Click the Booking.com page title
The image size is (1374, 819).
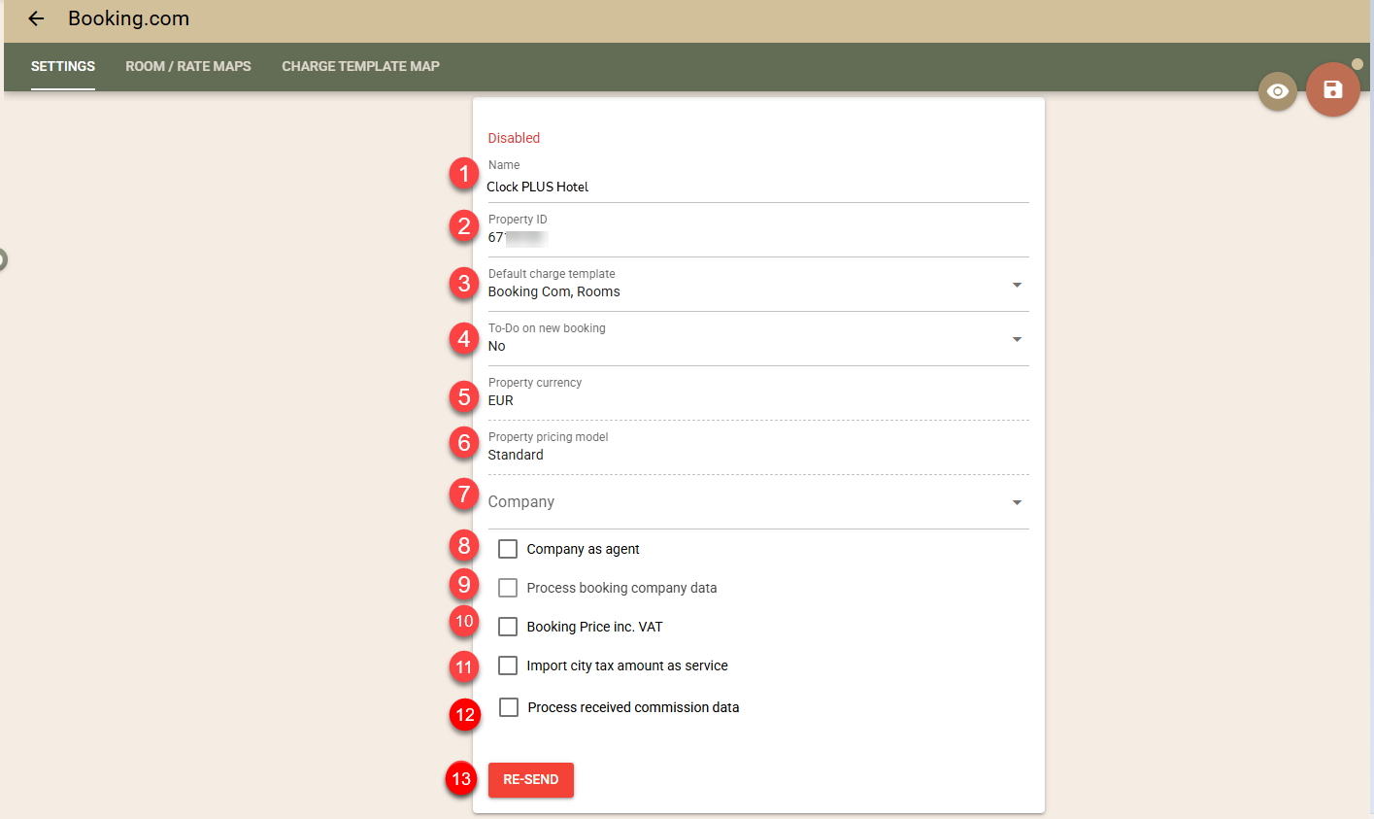point(128,18)
